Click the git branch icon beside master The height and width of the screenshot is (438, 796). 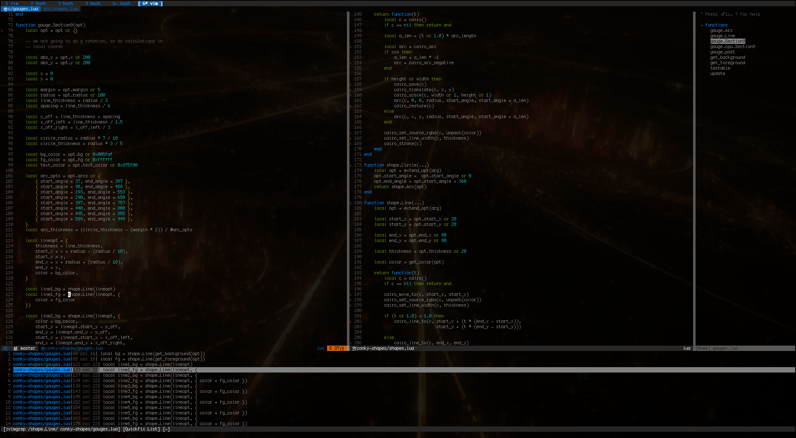(x=15, y=348)
